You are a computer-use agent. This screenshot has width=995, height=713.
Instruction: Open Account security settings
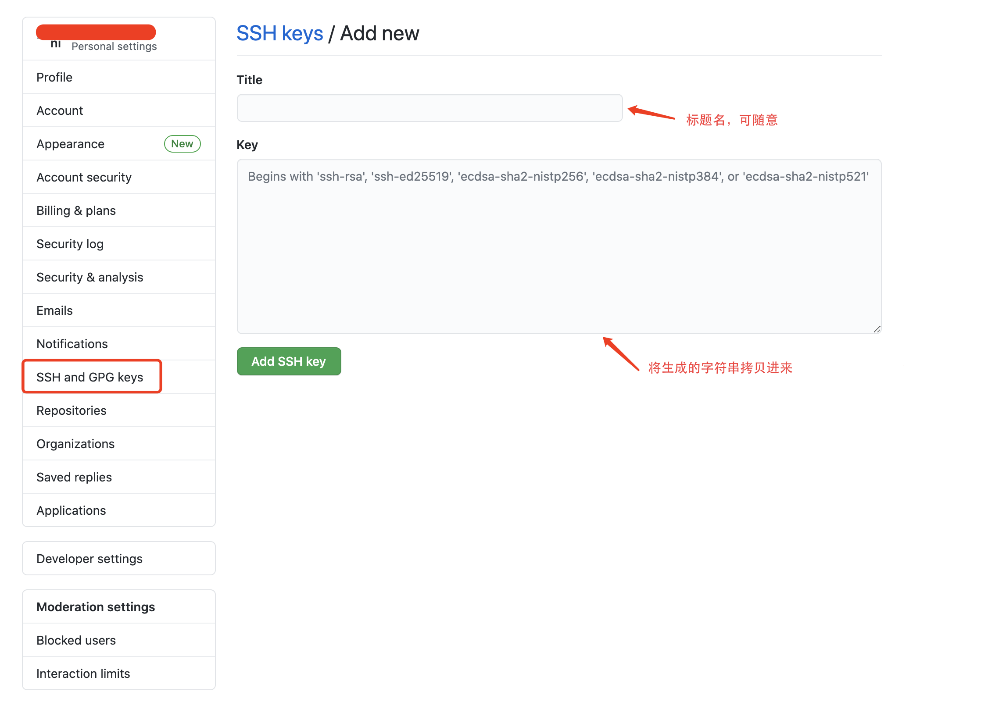(x=84, y=177)
